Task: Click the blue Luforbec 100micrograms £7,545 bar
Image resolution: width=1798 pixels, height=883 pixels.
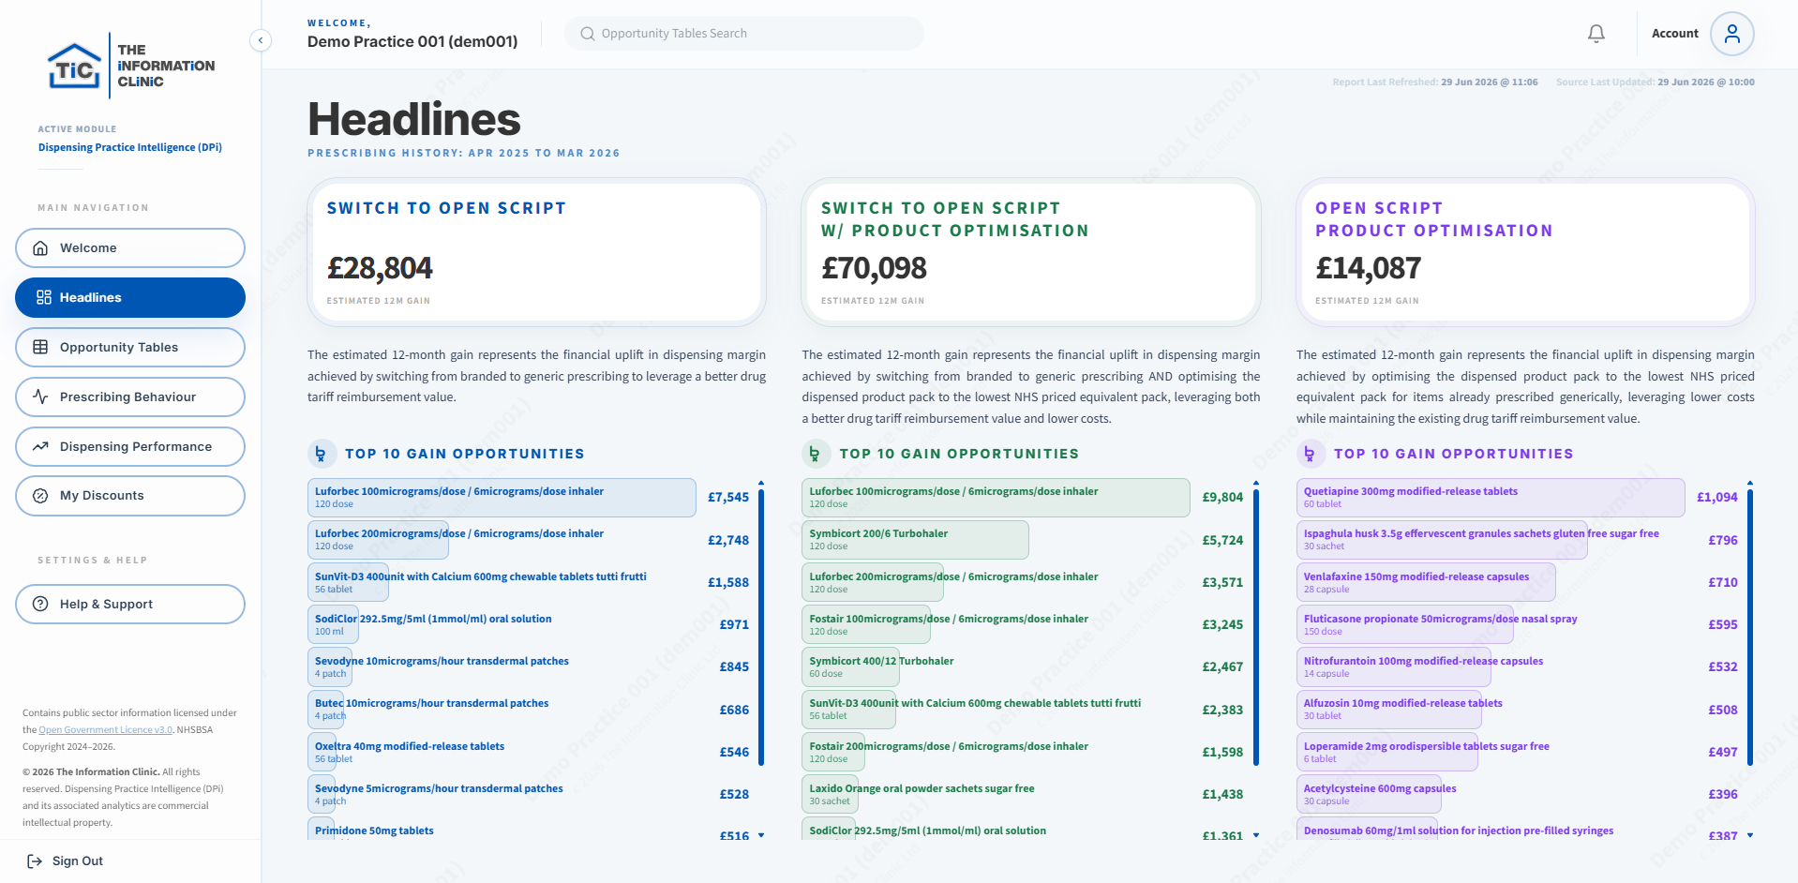Action: click(502, 498)
